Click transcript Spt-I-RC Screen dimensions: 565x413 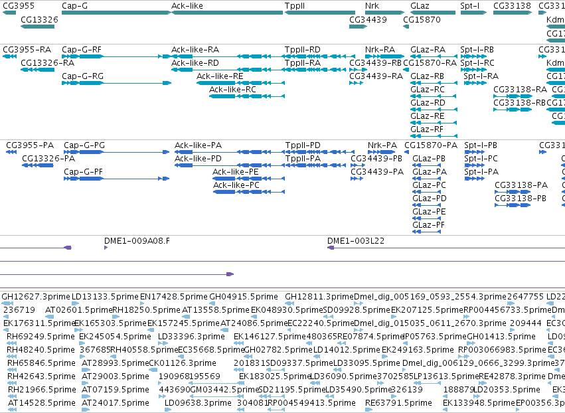[x=477, y=62]
